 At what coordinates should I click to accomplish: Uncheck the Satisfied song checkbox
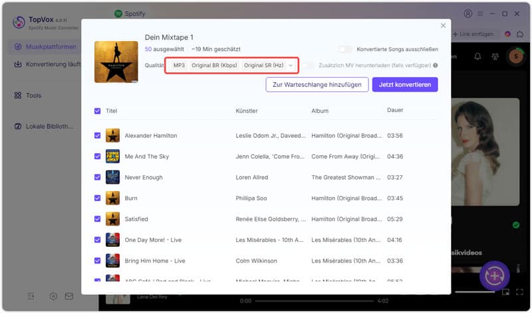[x=97, y=219]
